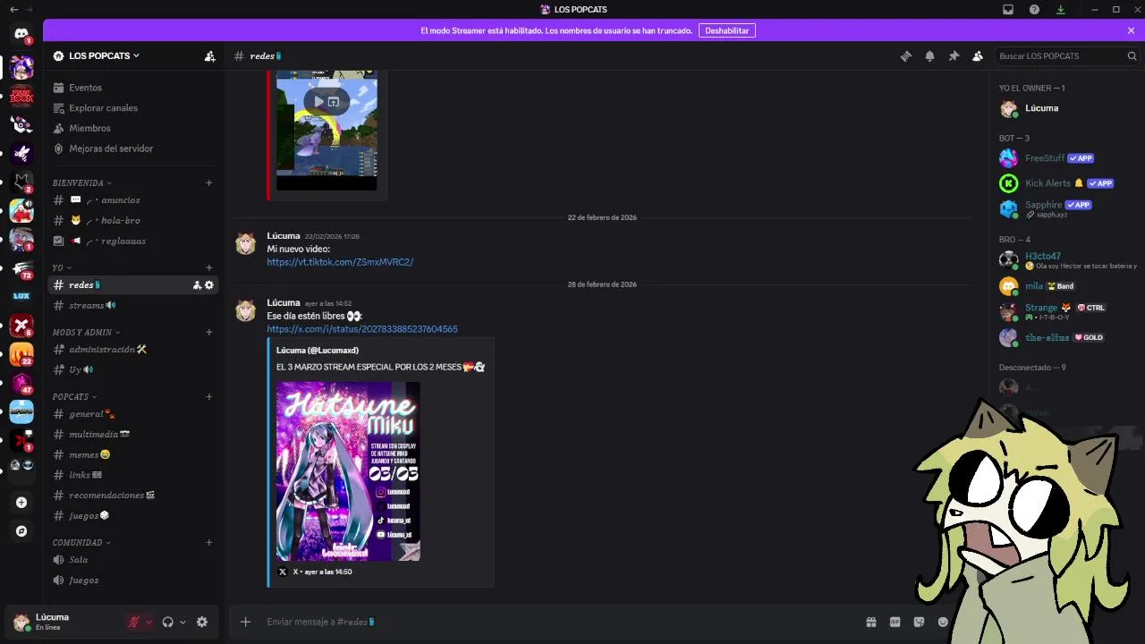Add channel to COMUNIDAD category plus icon

209,542
